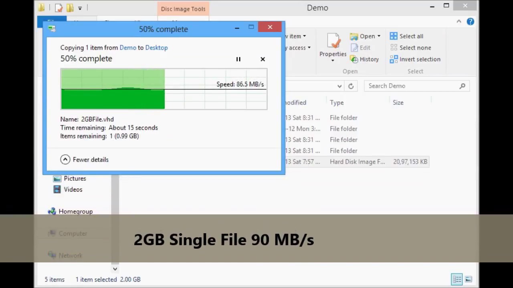This screenshot has height=288, width=513.
Task: Open Pictures in the navigation pane
Action: (x=75, y=178)
